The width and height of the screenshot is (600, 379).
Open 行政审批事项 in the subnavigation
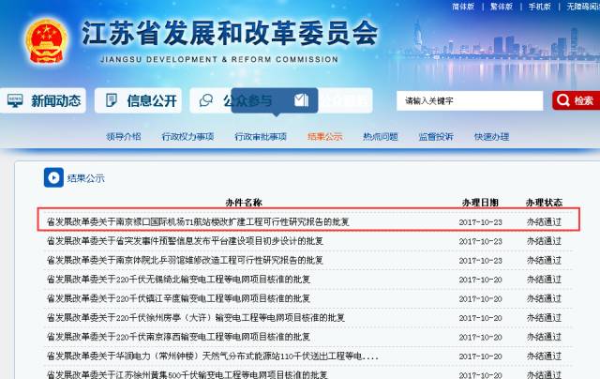click(x=261, y=137)
